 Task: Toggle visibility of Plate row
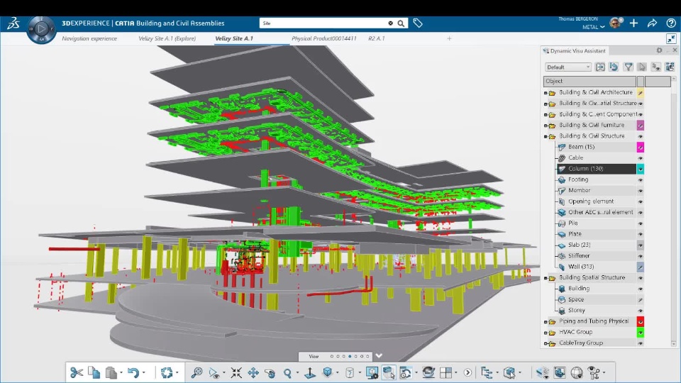click(640, 234)
